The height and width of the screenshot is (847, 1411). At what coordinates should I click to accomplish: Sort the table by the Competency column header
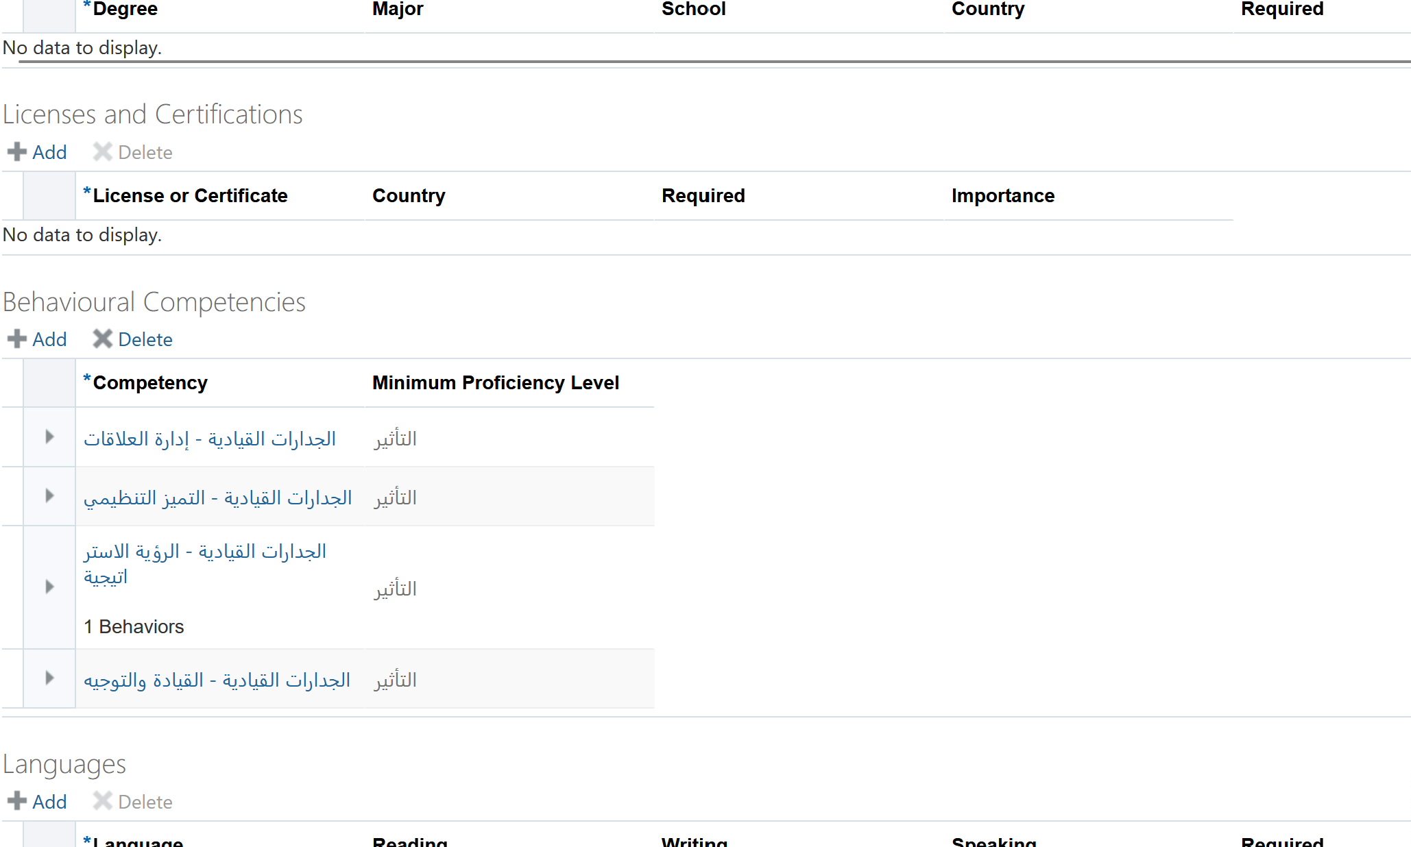(149, 382)
